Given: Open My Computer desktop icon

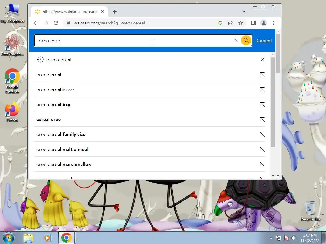Looking at the screenshot, I should [12, 13].
